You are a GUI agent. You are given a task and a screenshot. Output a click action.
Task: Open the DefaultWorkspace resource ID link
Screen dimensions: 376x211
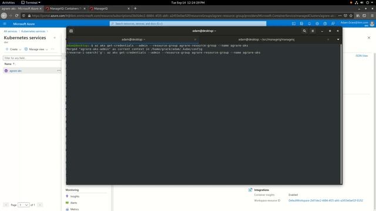[x=325, y=200]
